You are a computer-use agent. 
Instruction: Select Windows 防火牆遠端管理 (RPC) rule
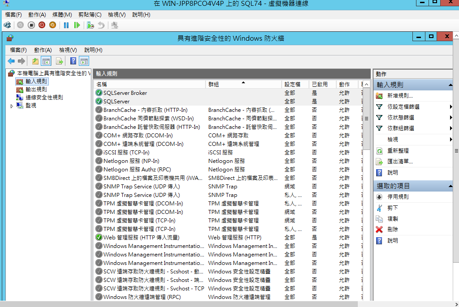tap(228, 297)
